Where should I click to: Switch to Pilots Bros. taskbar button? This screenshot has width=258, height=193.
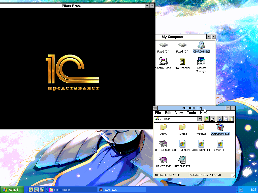[121, 190]
